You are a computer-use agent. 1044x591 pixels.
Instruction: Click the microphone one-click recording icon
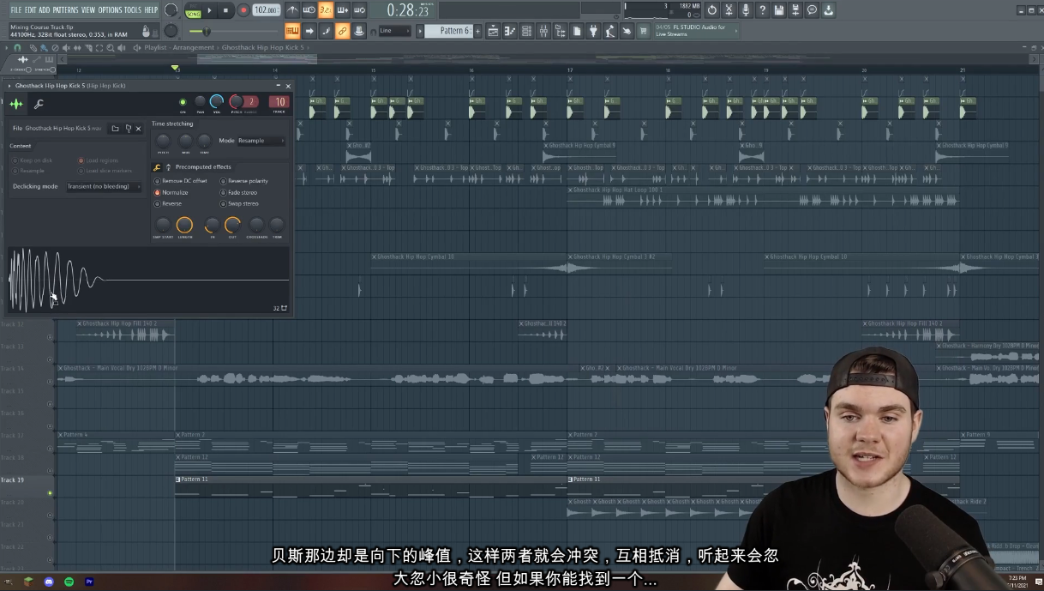tap(746, 10)
